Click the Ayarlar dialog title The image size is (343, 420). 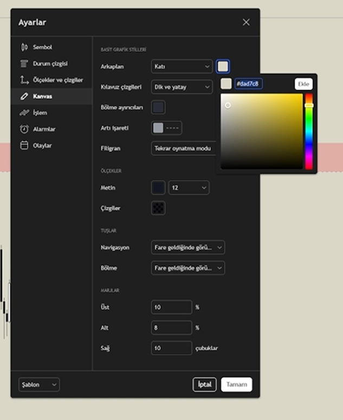click(x=33, y=23)
